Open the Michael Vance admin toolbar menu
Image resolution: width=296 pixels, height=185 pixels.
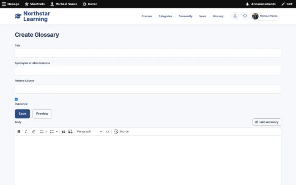pos(64,4)
